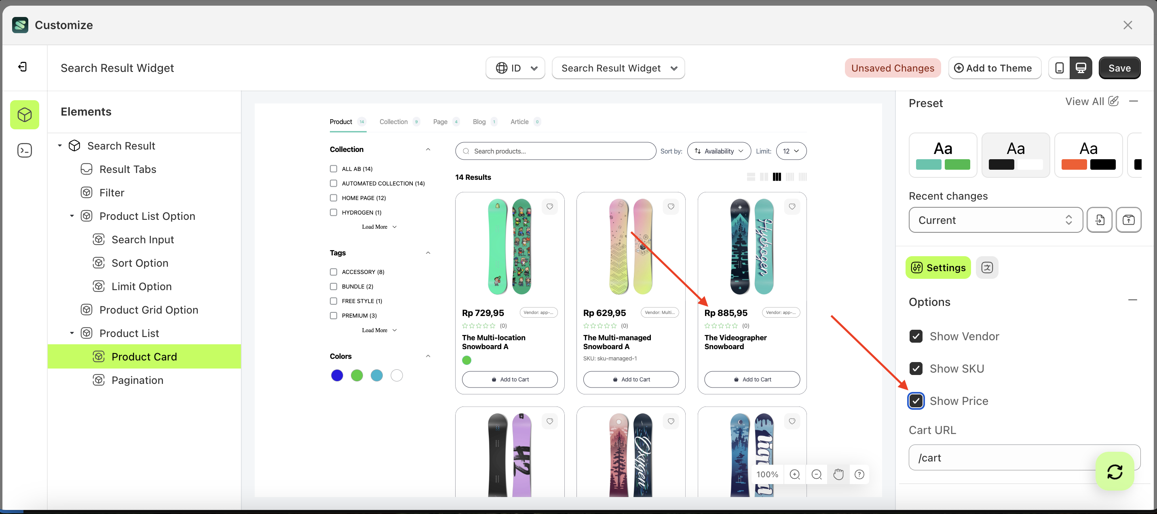
Task: Open the Sort by Availability dropdown
Action: pyautogui.click(x=719, y=151)
